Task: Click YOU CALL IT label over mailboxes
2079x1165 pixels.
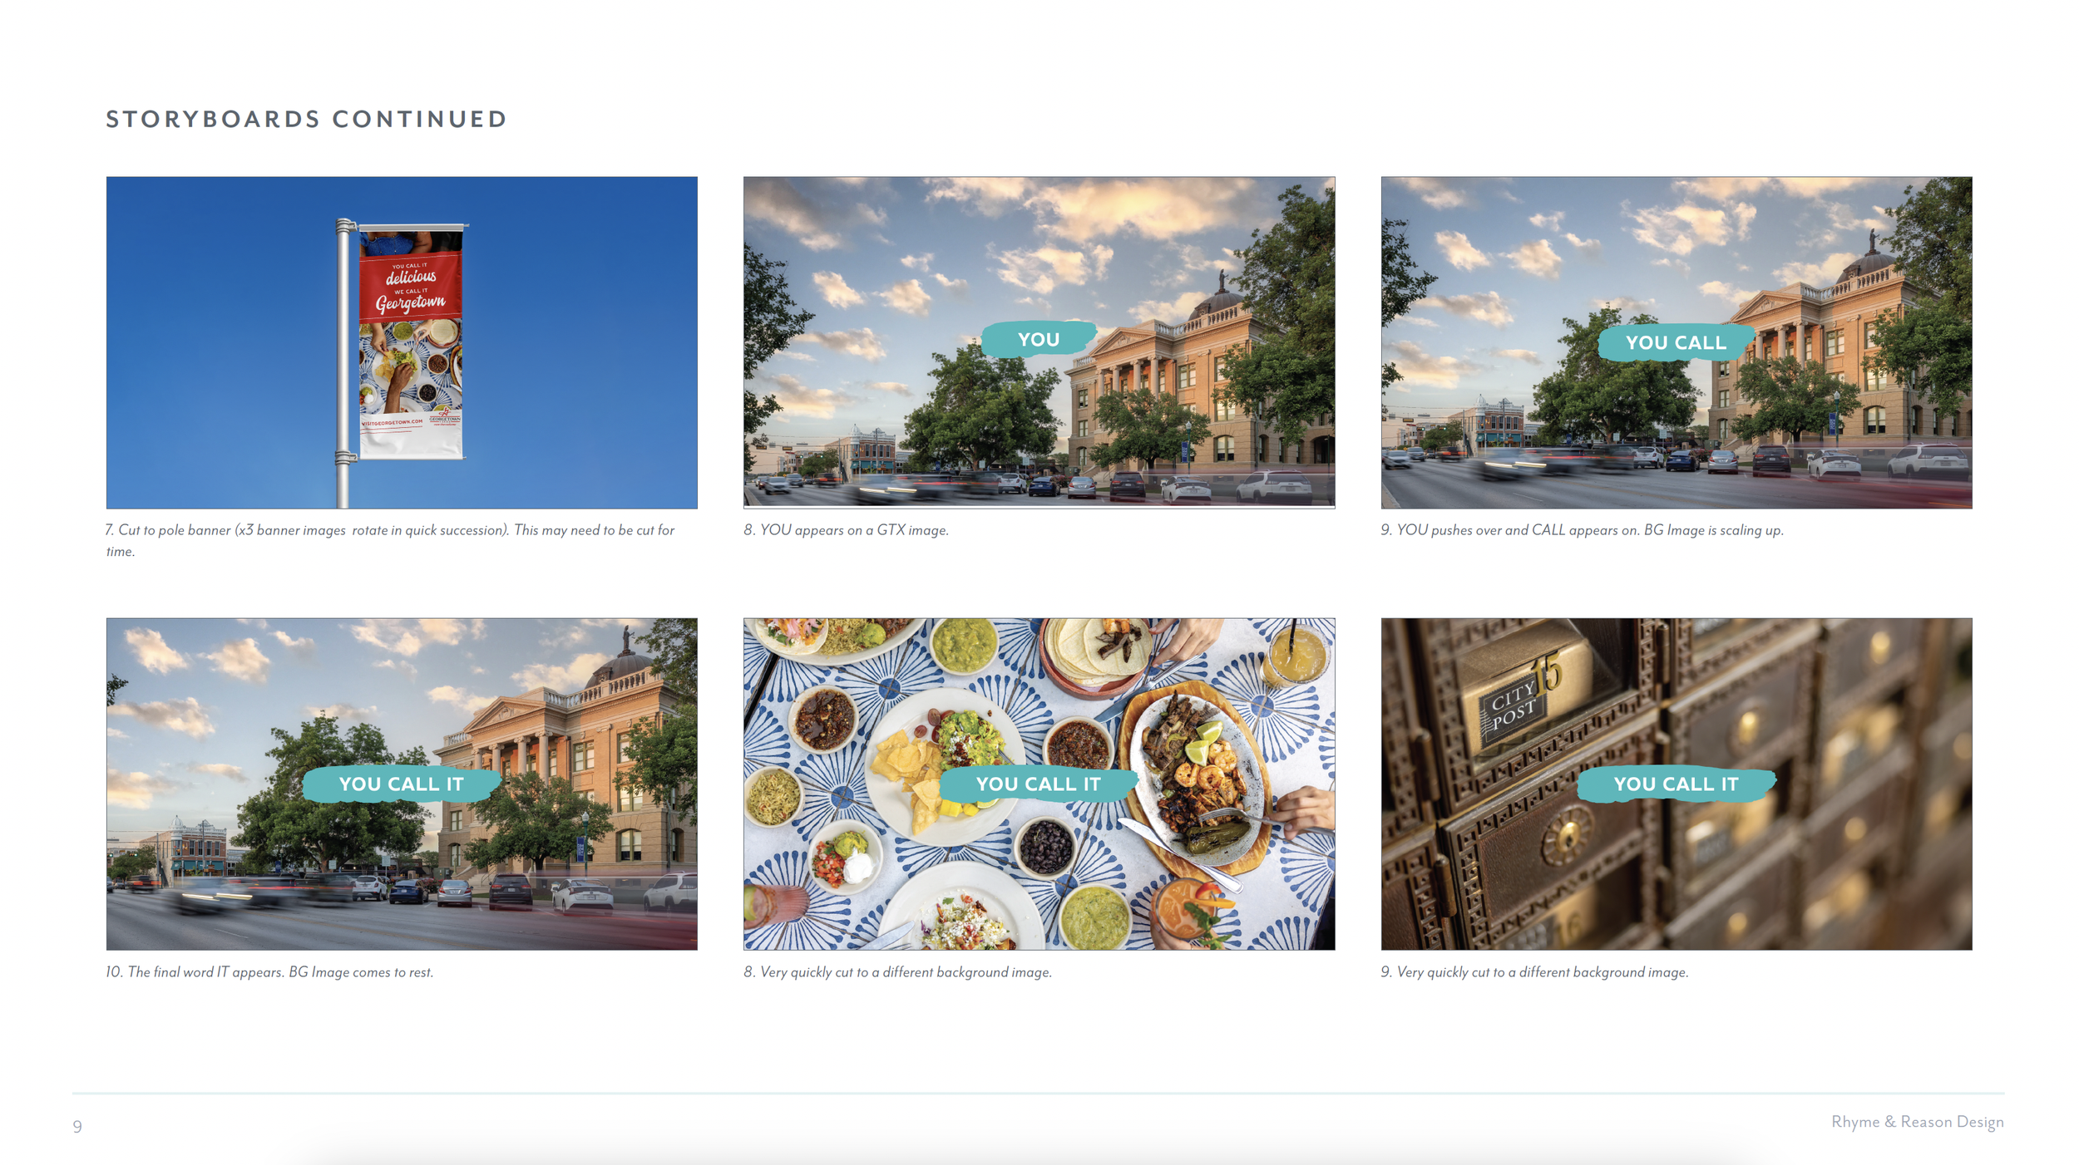Action: tap(1675, 784)
